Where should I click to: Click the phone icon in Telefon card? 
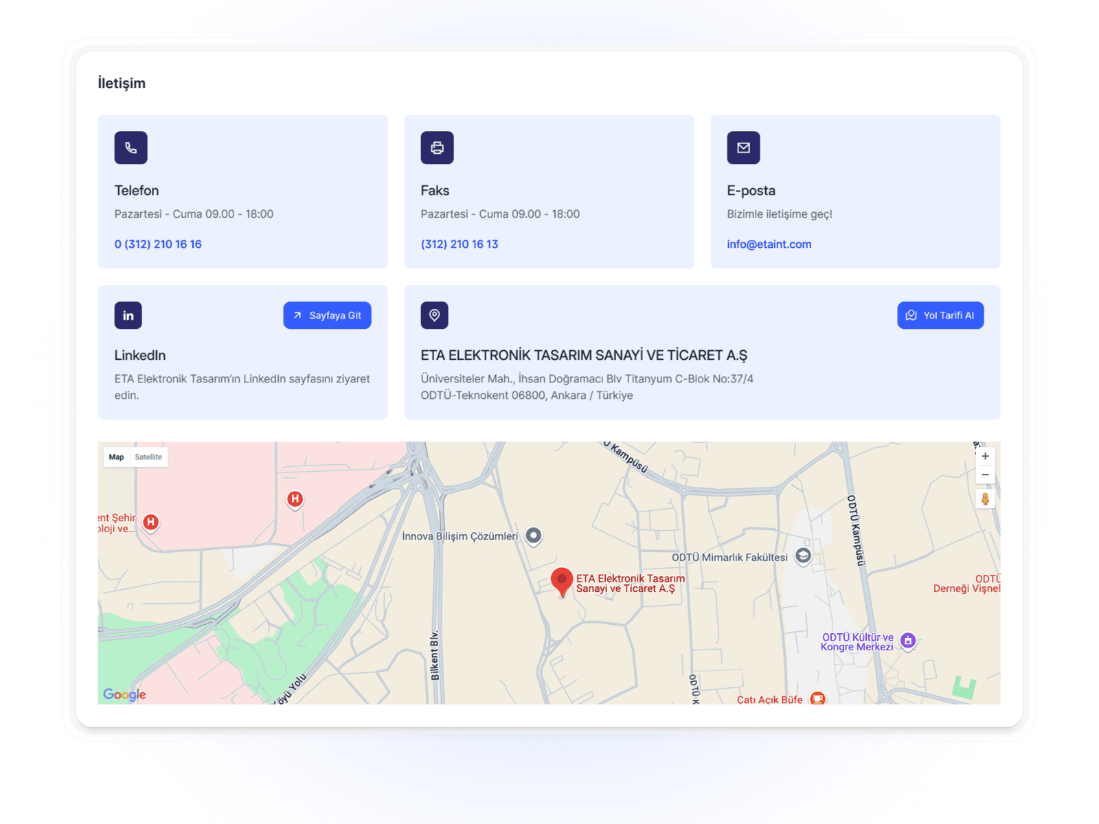tap(131, 148)
